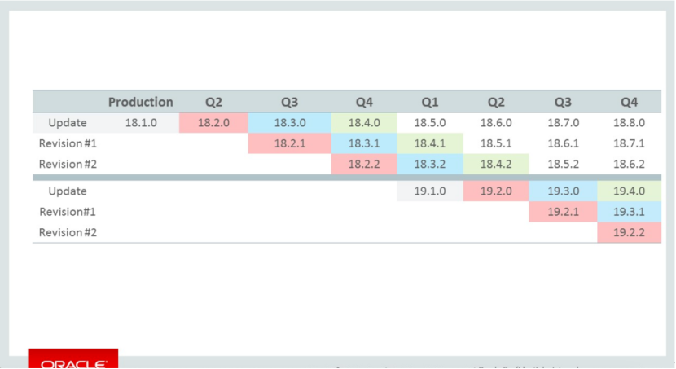The height and width of the screenshot is (369, 676).
Task: Select the blue 19.3.0 cell
Action: coord(563,191)
